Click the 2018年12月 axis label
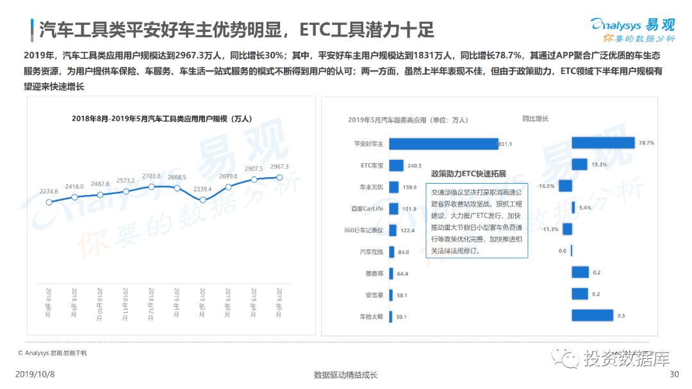The width and height of the screenshot is (692, 389). (151, 305)
